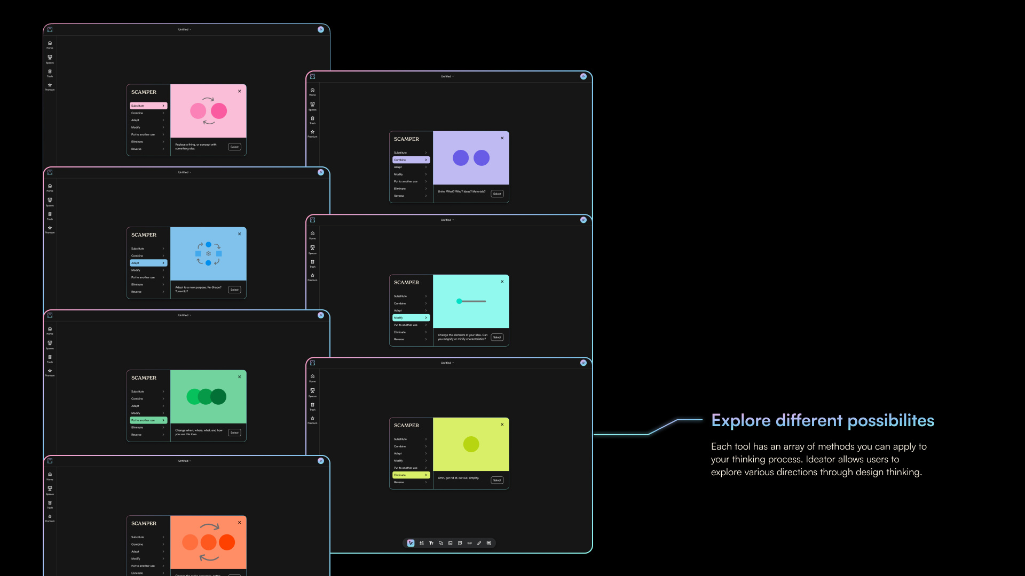Image resolution: width=1025 pixels, height=576 pixels.
Task: Click the comment tool in bottom toolbar
Action: (x=488, y=543)
